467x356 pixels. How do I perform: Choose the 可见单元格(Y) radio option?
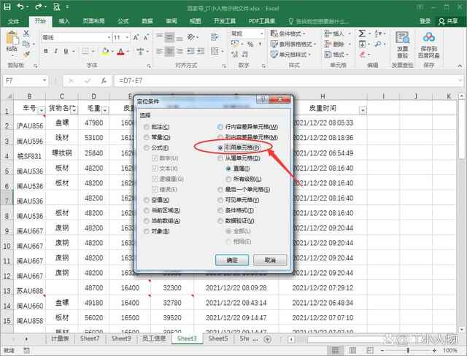click(222, 200)
